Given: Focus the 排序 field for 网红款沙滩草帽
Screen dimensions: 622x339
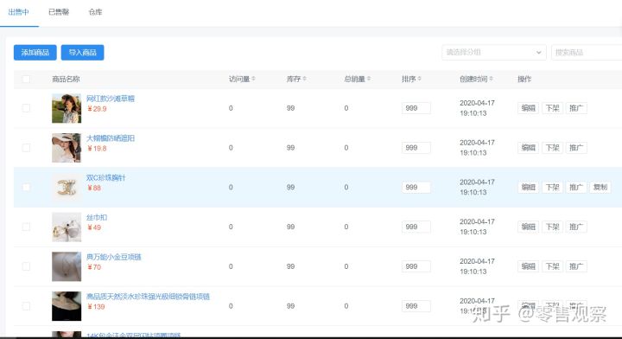Looking at the screenshot, I should tap(416, 108).
